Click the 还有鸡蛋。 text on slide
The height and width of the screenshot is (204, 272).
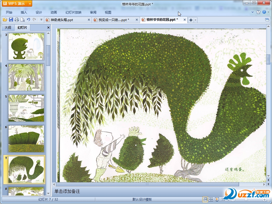(x=235, y=169)
